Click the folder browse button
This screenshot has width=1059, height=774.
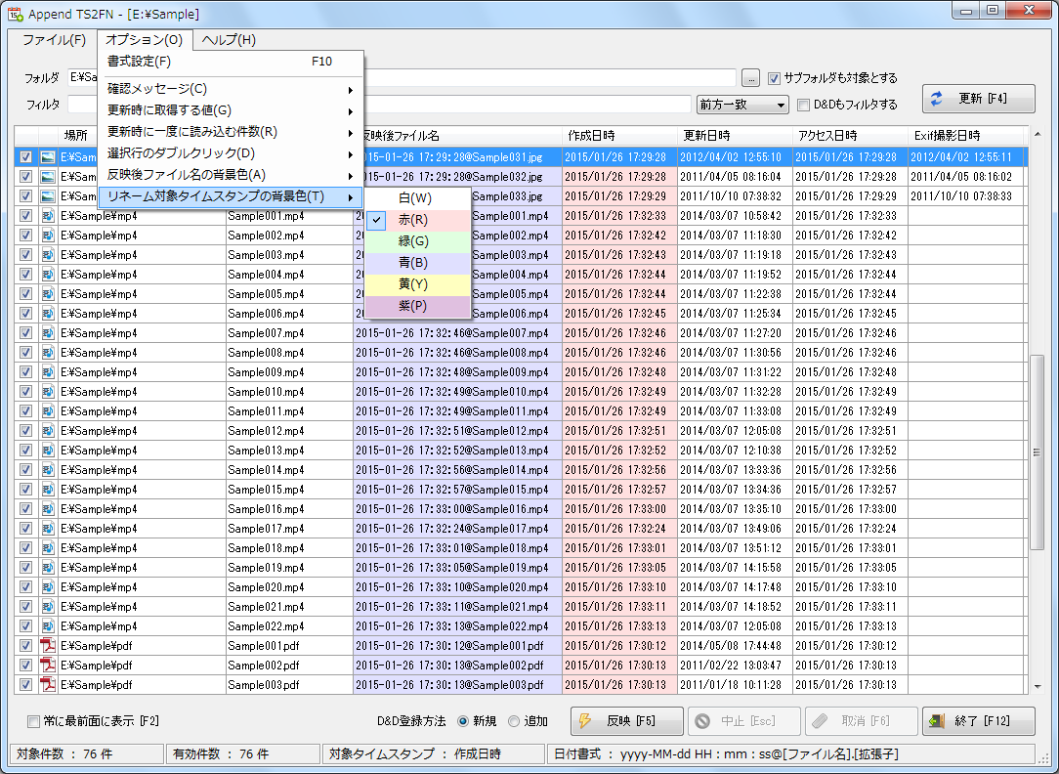point(750,78)
